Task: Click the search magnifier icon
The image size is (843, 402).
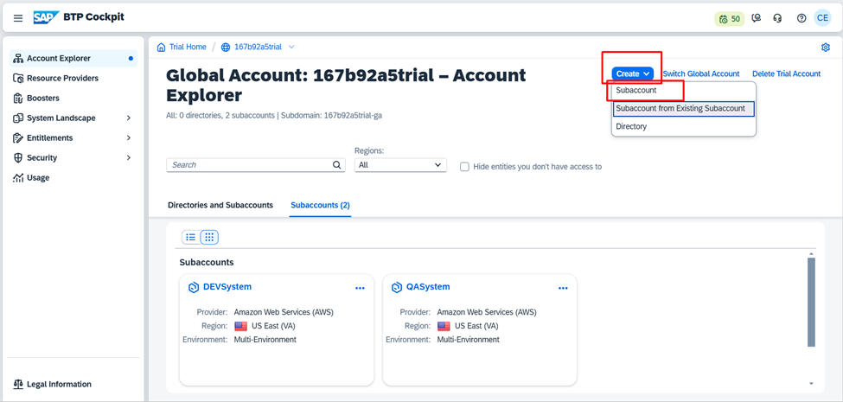Action: (x=337, y=165)
